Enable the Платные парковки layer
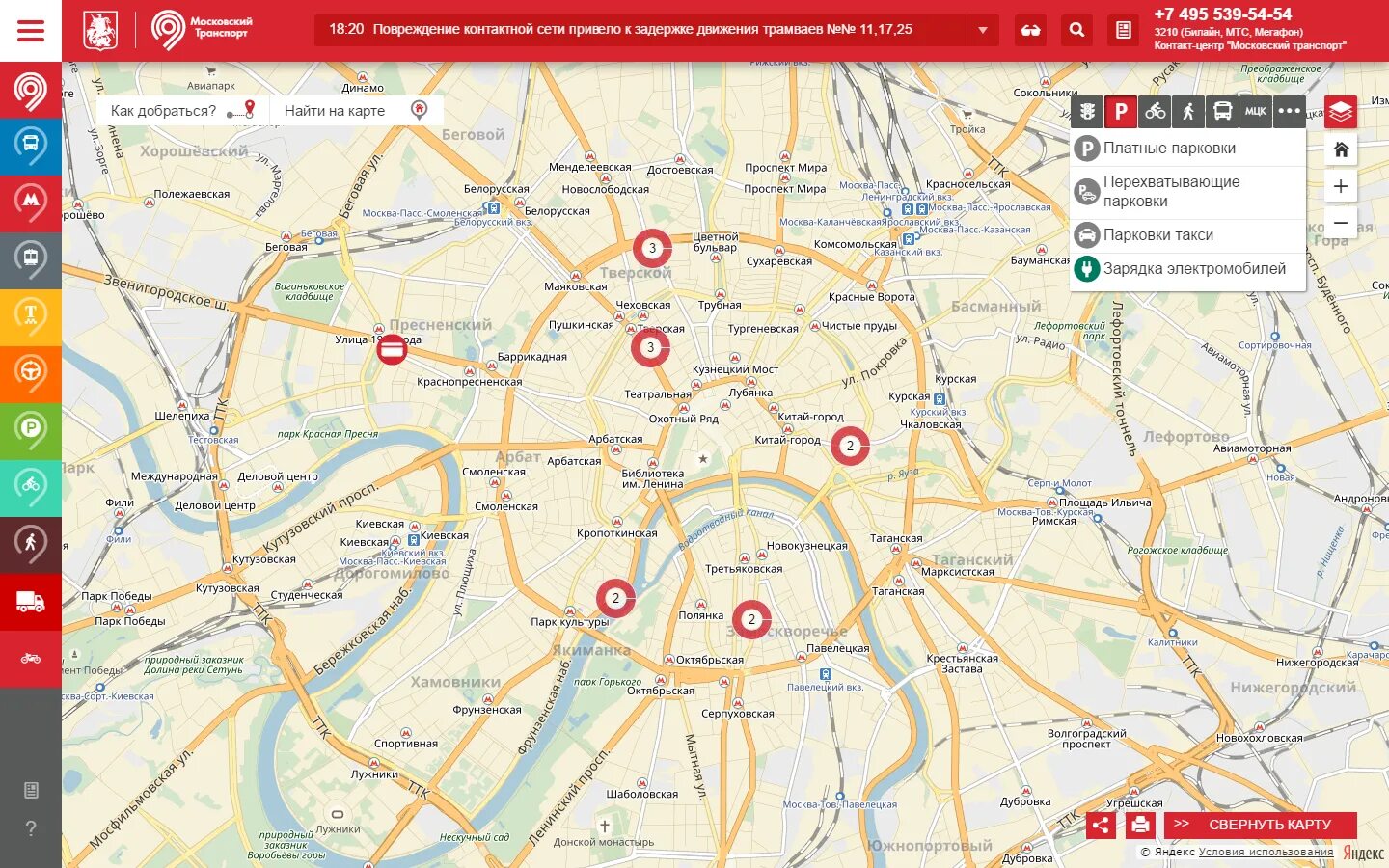1389x868 pixels. click(x=1187, y=149)
